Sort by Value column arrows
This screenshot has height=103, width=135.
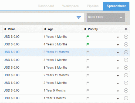point(5,29)
